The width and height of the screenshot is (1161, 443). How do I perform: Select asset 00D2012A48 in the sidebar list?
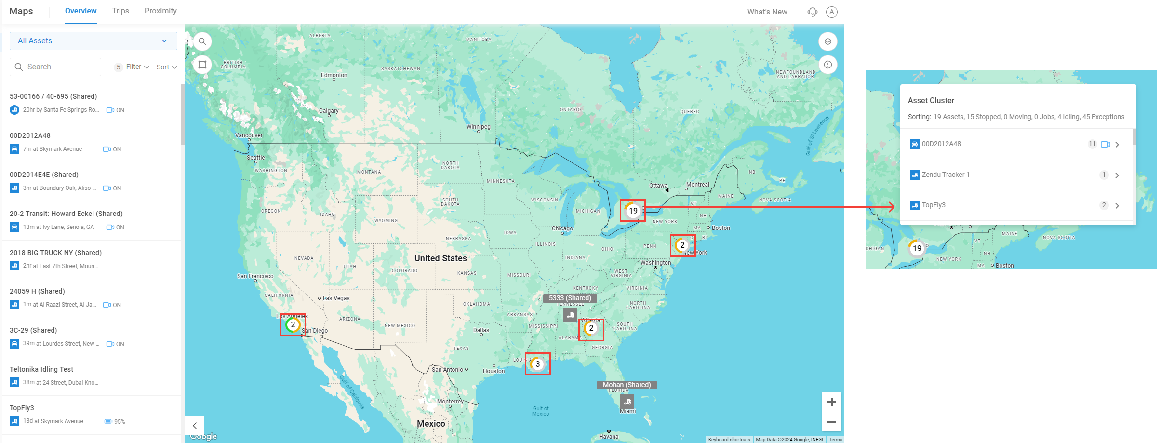[x=92, y=143]
